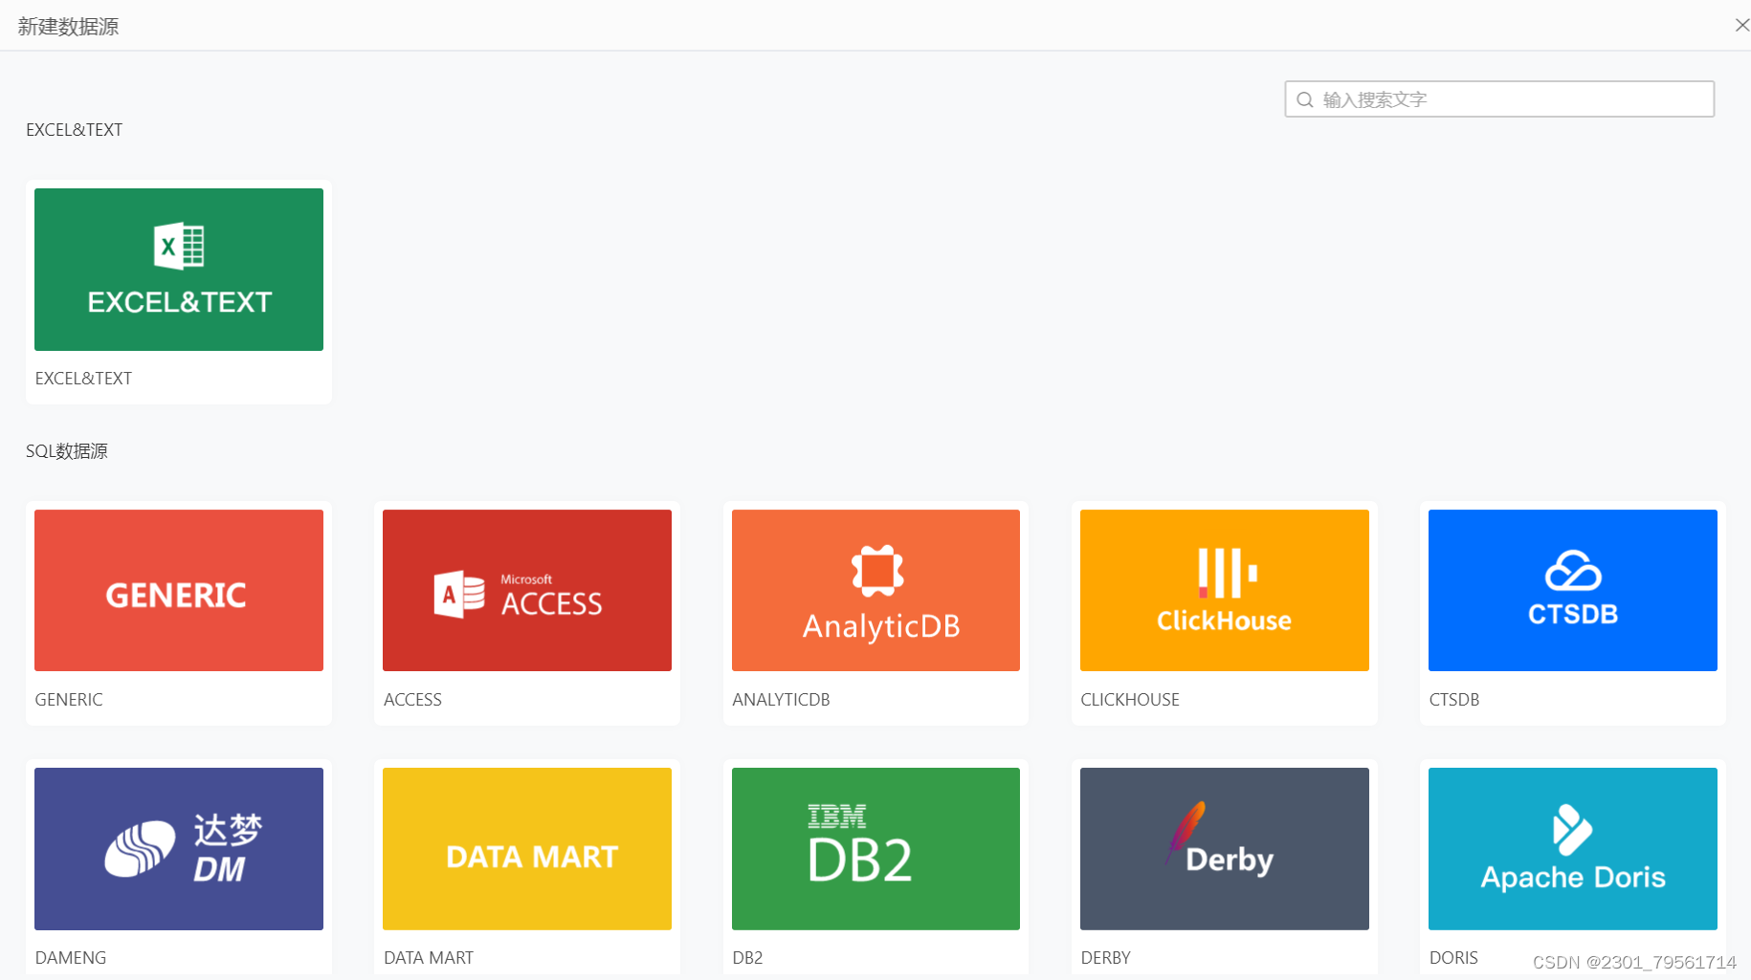
Task: Click the DAMENG caption label
Action: pos(71,958)
